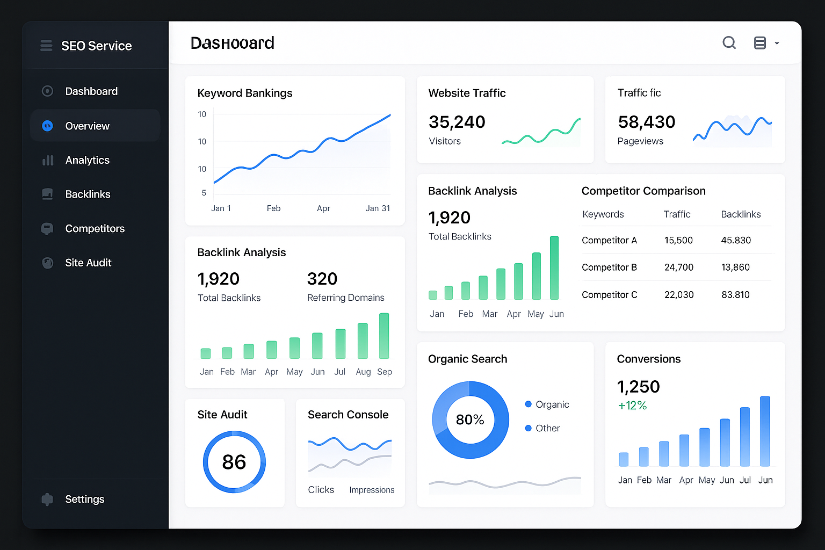Sort table by the Traffic column header
Image resolution: width=825 pixels, height=550 pixels.
coord(677,214)
